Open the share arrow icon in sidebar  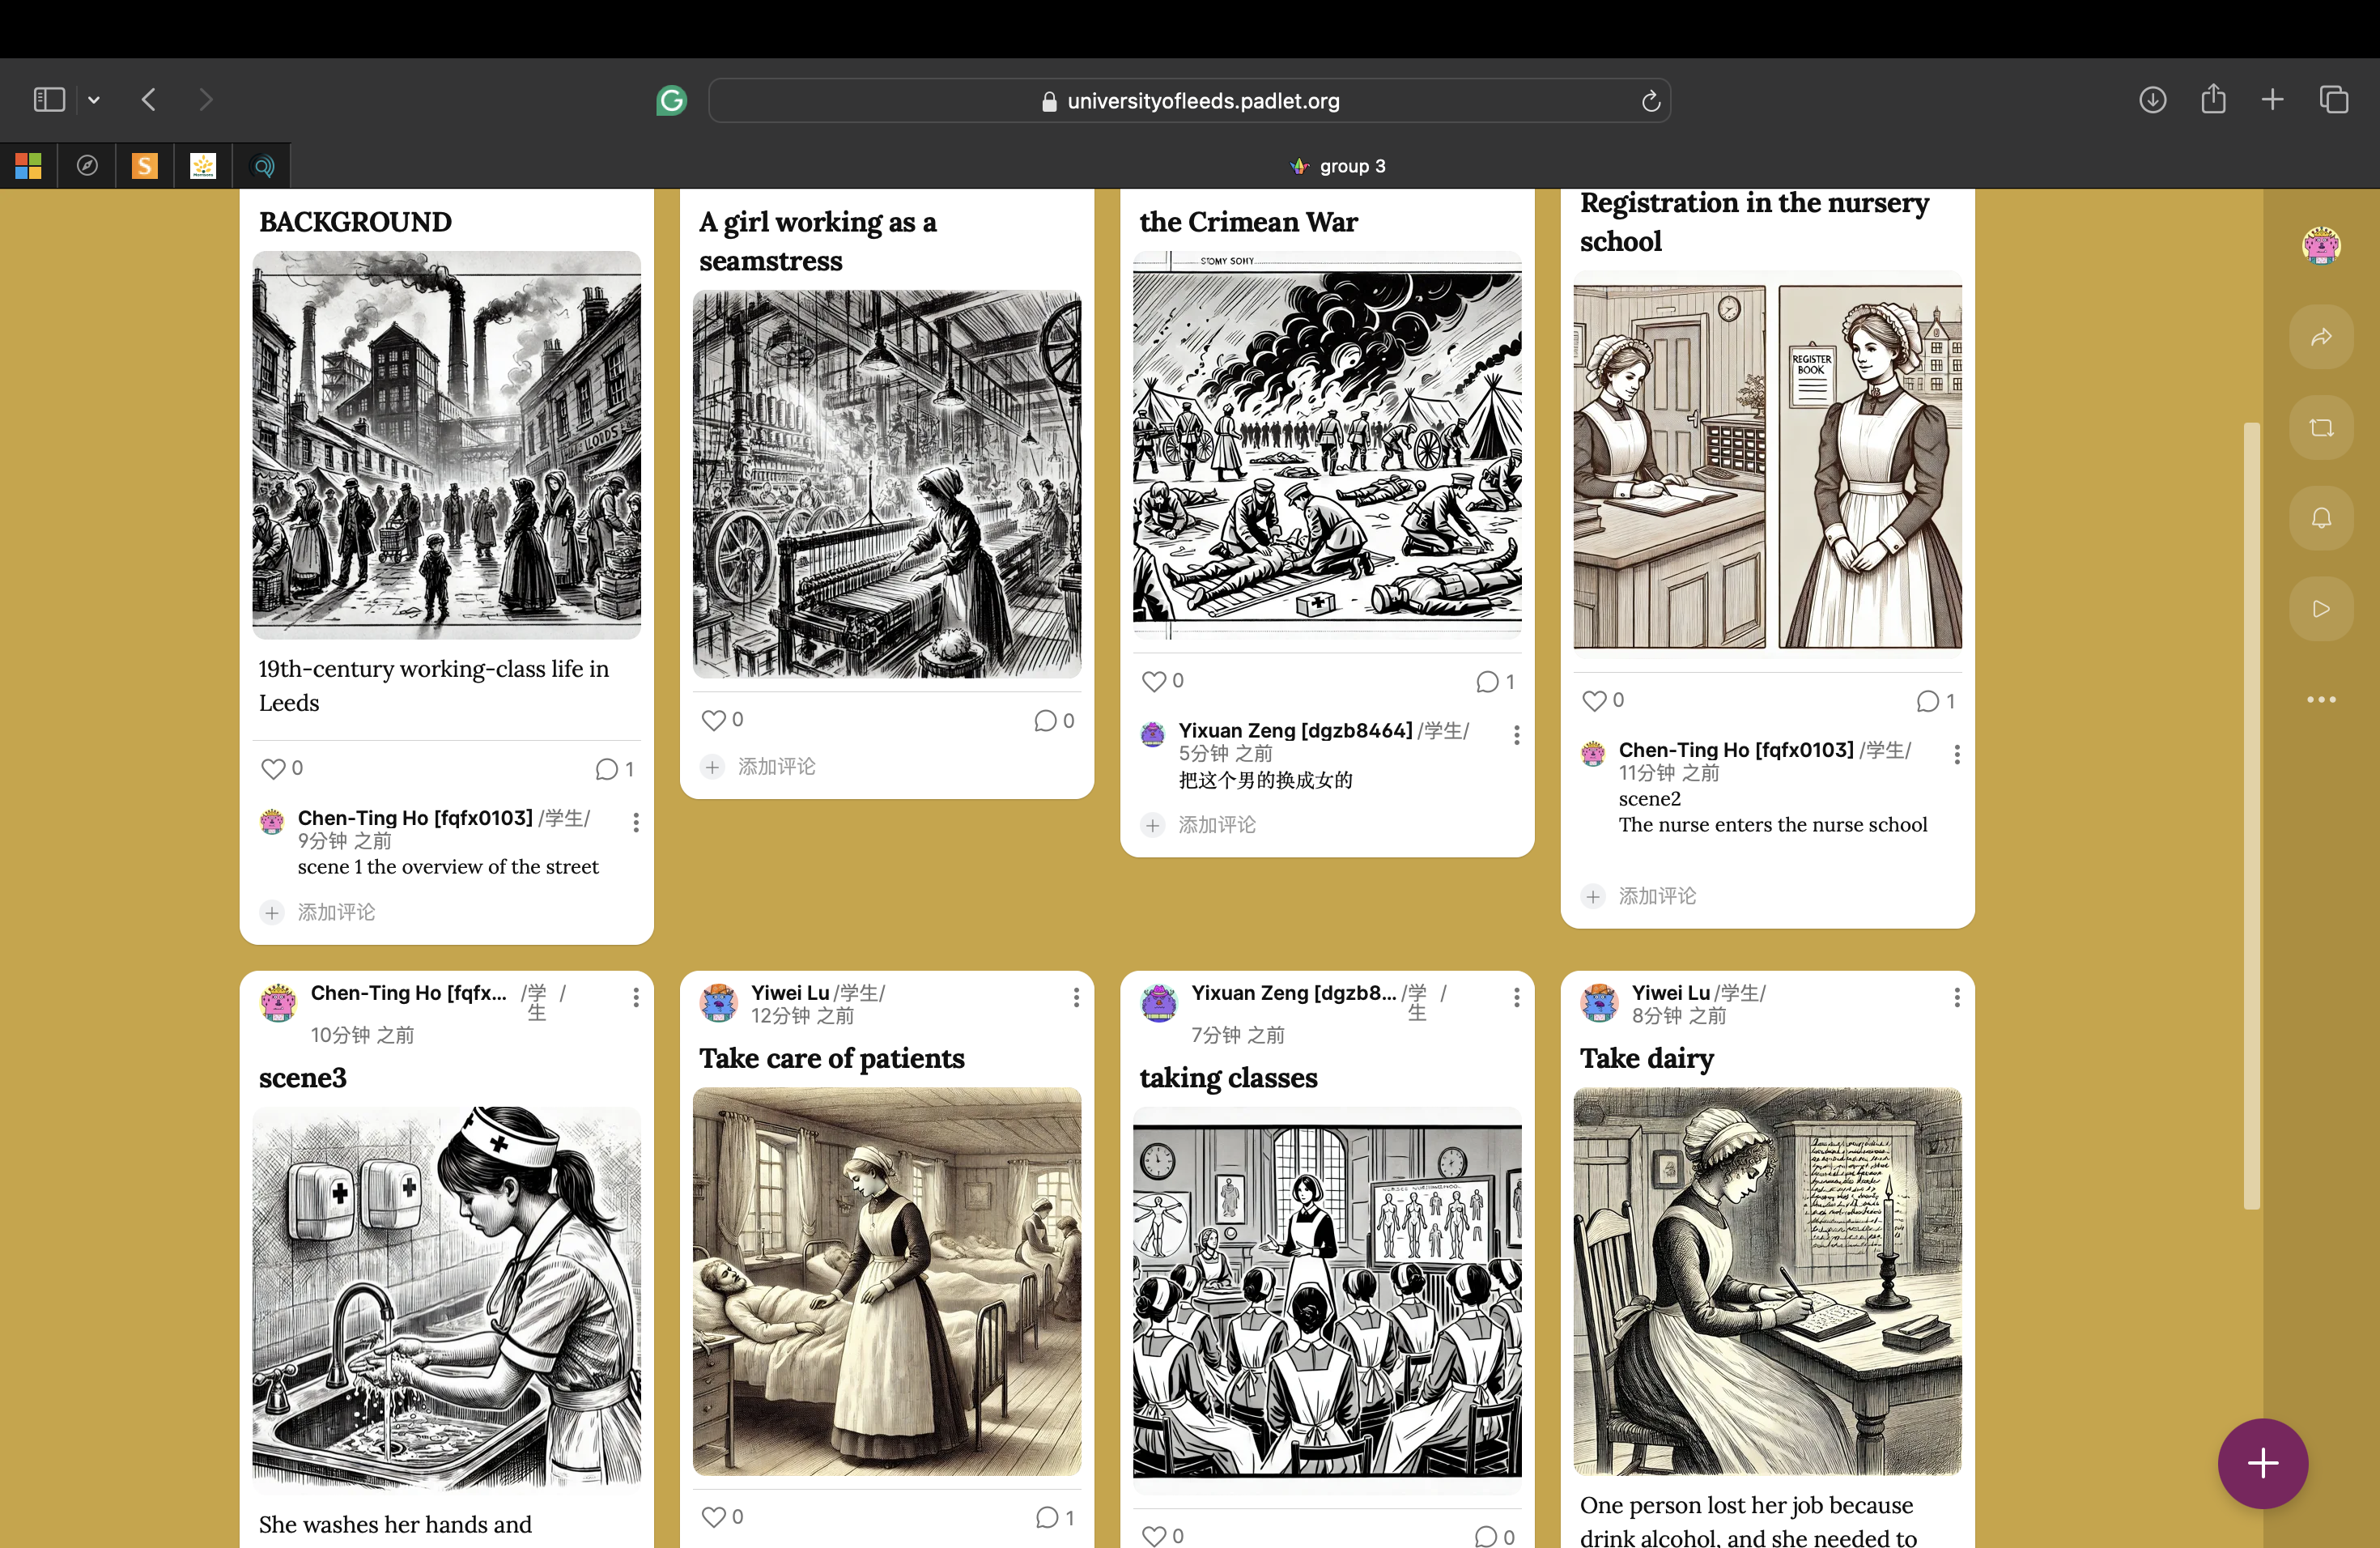pyautogui.click(x=2321, y=337)
